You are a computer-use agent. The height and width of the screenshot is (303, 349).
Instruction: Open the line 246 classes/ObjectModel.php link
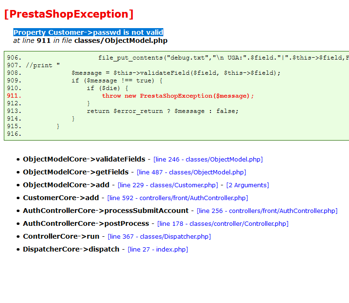point(208,160)
